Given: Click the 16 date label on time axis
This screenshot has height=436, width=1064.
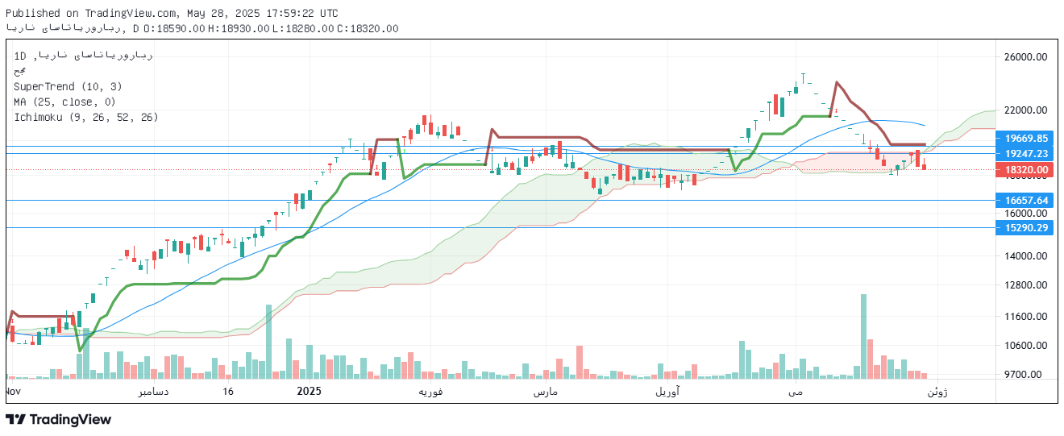Looking at the screenshot, I should pos(228,392).
